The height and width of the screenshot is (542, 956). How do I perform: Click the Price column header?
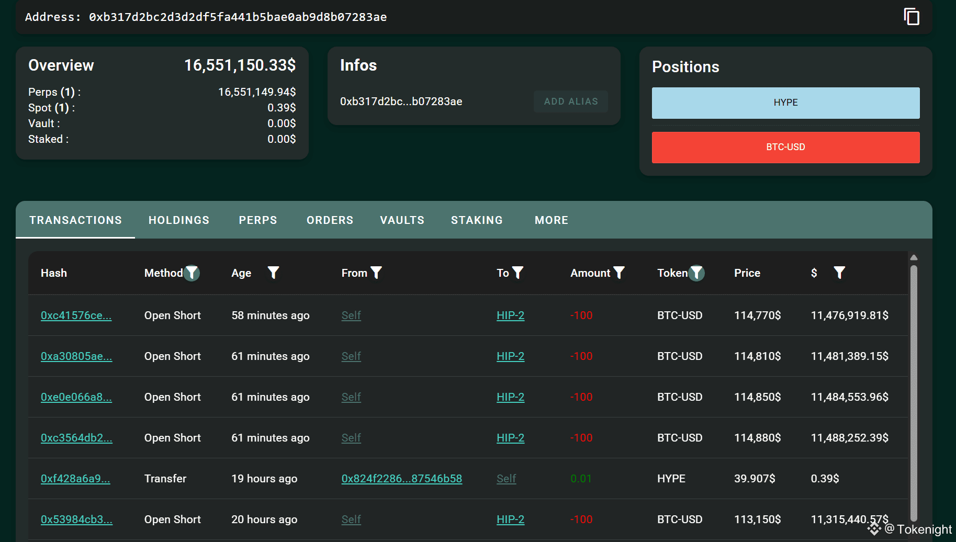(747, 273)
